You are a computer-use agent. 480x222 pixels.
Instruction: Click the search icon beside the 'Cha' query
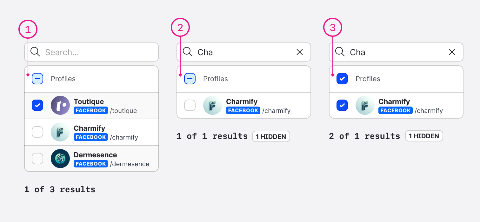(x=188, y=52)
